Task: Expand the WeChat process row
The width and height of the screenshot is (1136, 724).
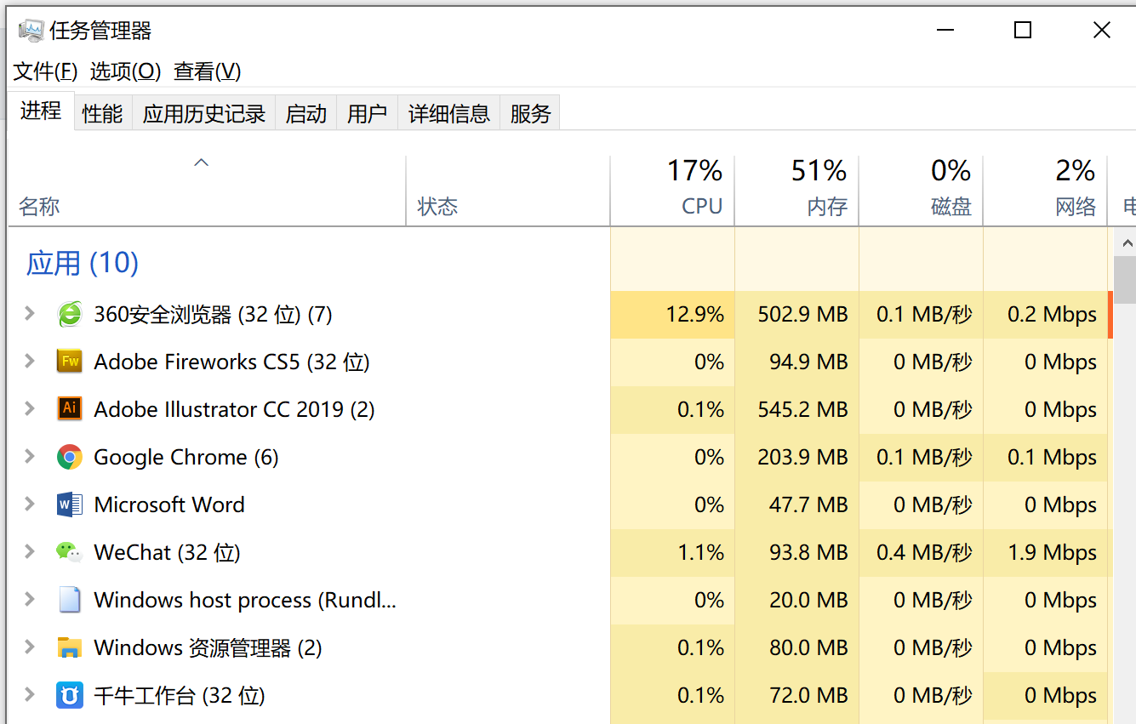Action: tap(30, 552)
